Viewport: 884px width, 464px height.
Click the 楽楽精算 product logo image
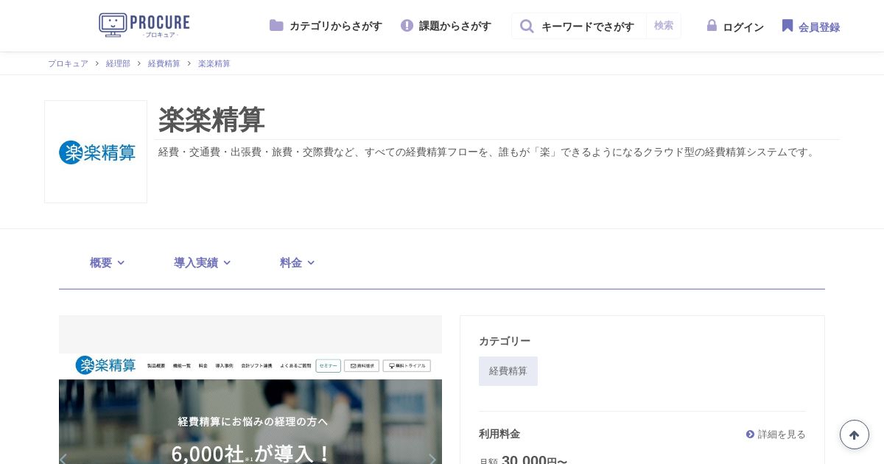96,152
